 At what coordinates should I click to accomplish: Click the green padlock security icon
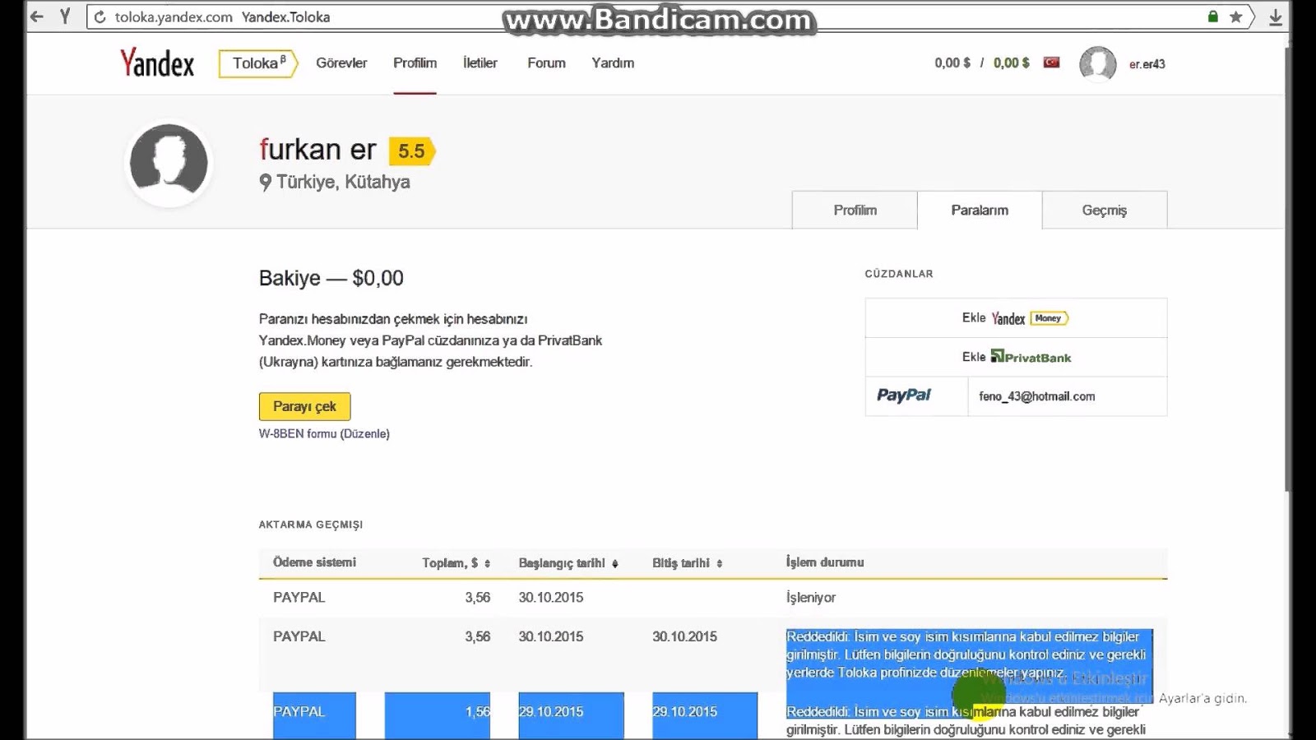click(1212, 16)
